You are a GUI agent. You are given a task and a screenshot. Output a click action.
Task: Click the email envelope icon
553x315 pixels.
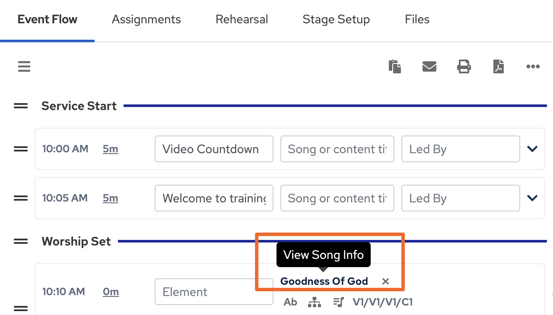click(429, 66)
